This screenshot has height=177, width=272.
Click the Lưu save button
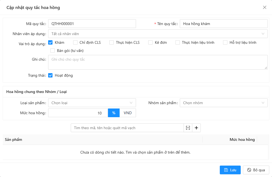230,170
